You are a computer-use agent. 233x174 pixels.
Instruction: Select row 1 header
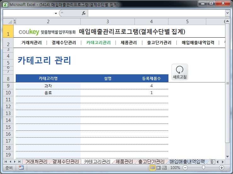coord(8,31)
